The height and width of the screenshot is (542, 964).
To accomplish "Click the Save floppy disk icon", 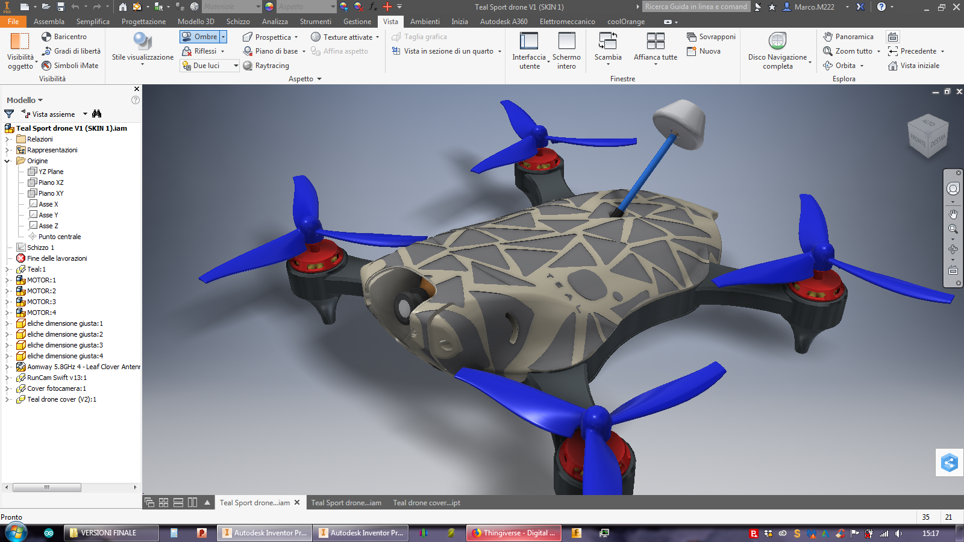I will [60, 7].
